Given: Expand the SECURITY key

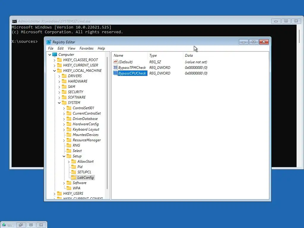Looking at the screenshot, I should click(x=59, y=92).
